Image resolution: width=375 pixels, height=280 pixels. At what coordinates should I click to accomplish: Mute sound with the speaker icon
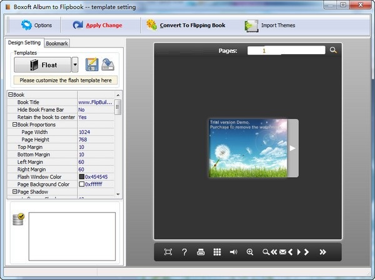pos(233,252)
